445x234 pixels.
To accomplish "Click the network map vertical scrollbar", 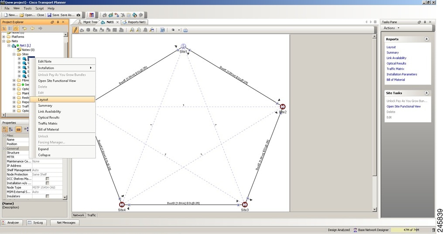I will (374, 123).
